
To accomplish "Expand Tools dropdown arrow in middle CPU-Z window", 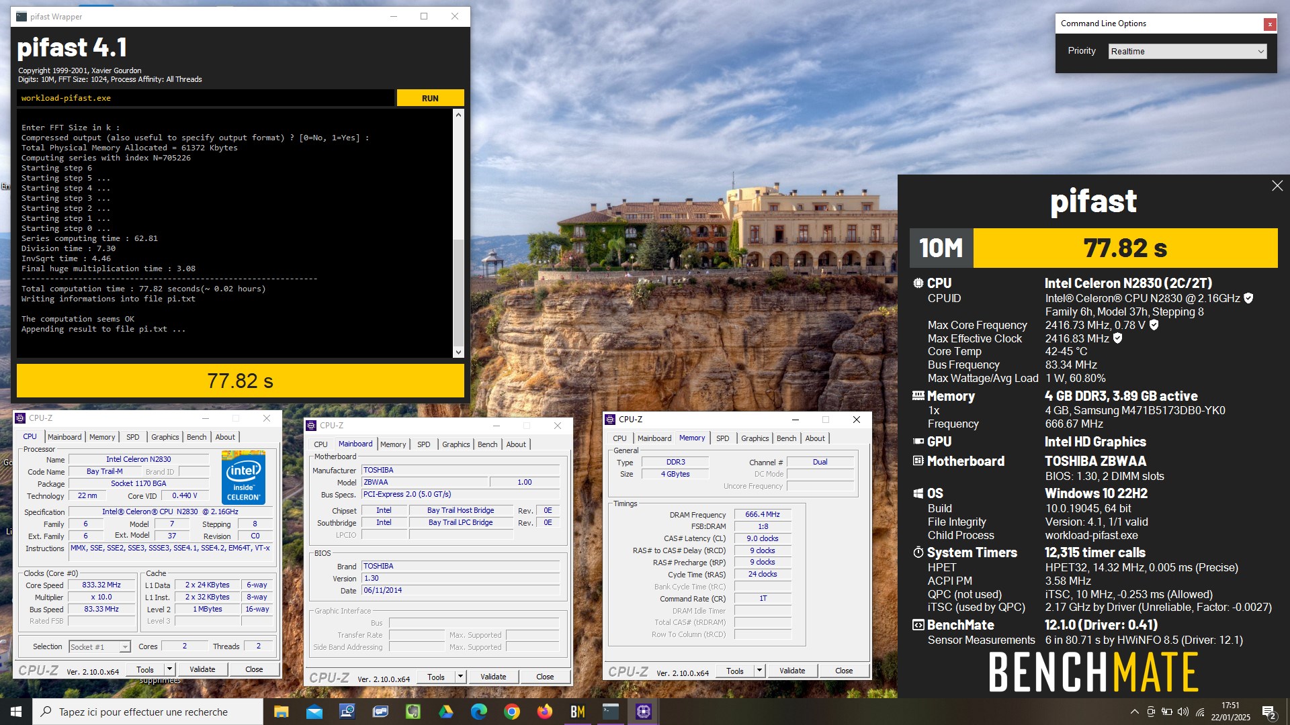I will coord(460,677).
